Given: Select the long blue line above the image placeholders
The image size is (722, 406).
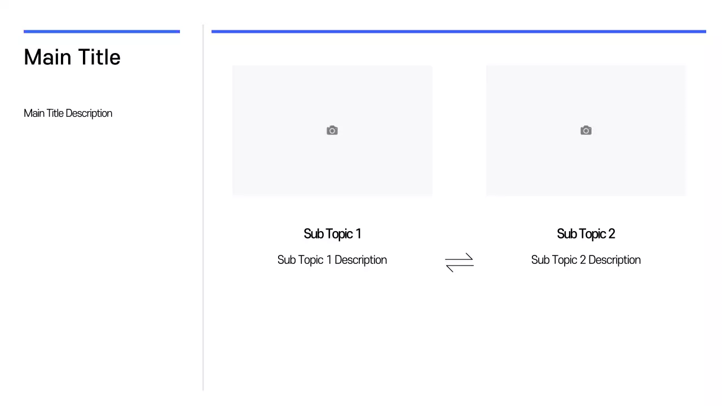Looking at the screenshot, I should tap(459, 32).
